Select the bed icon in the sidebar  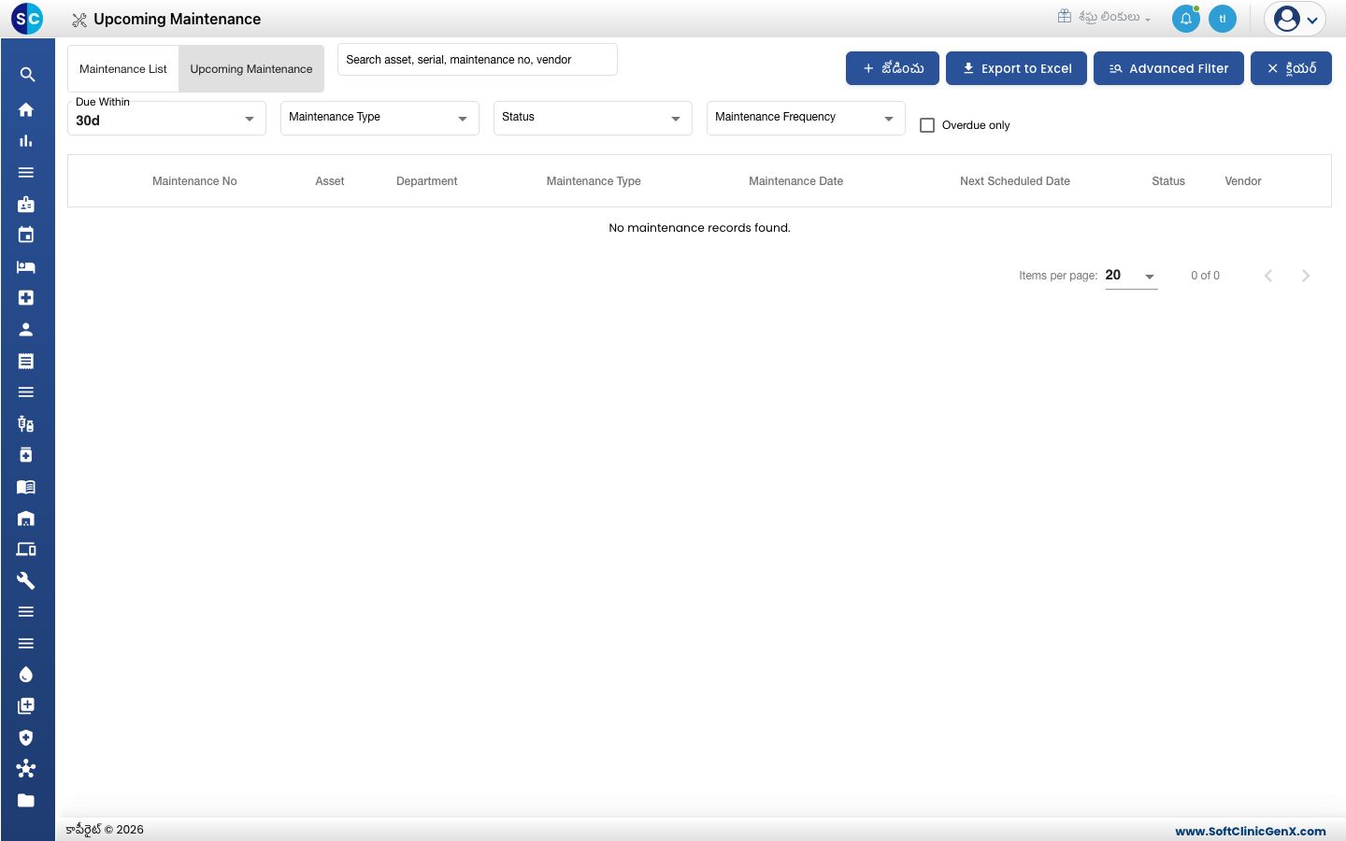point(26,266)
